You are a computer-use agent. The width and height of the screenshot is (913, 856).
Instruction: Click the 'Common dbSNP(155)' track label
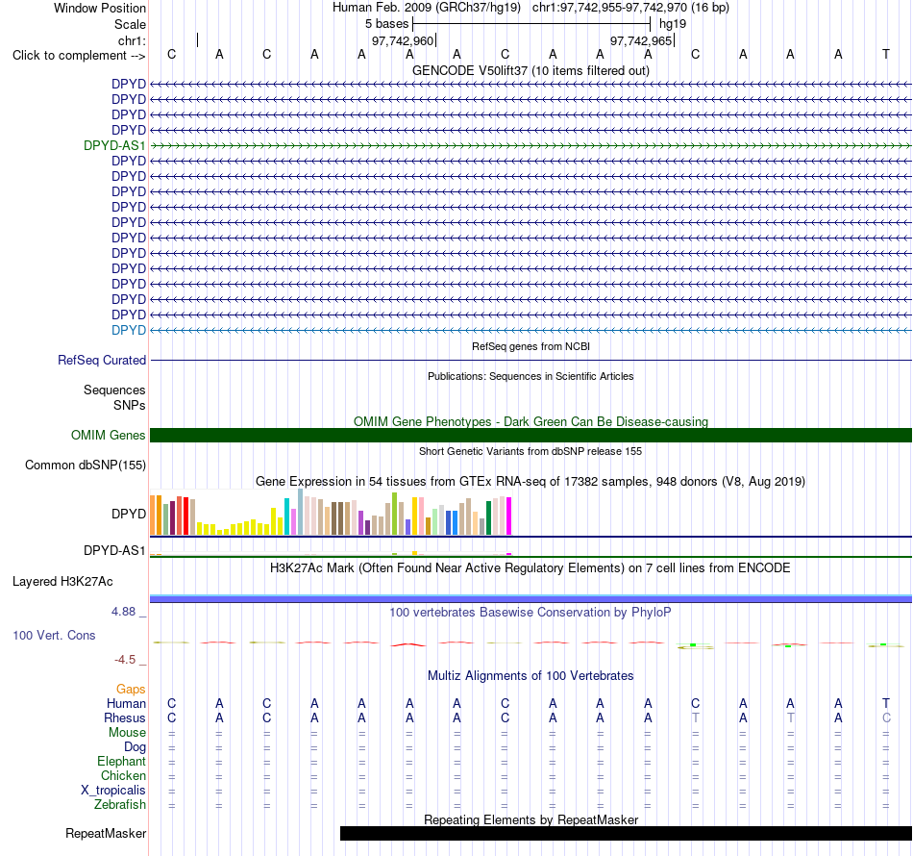coord(85,465)
